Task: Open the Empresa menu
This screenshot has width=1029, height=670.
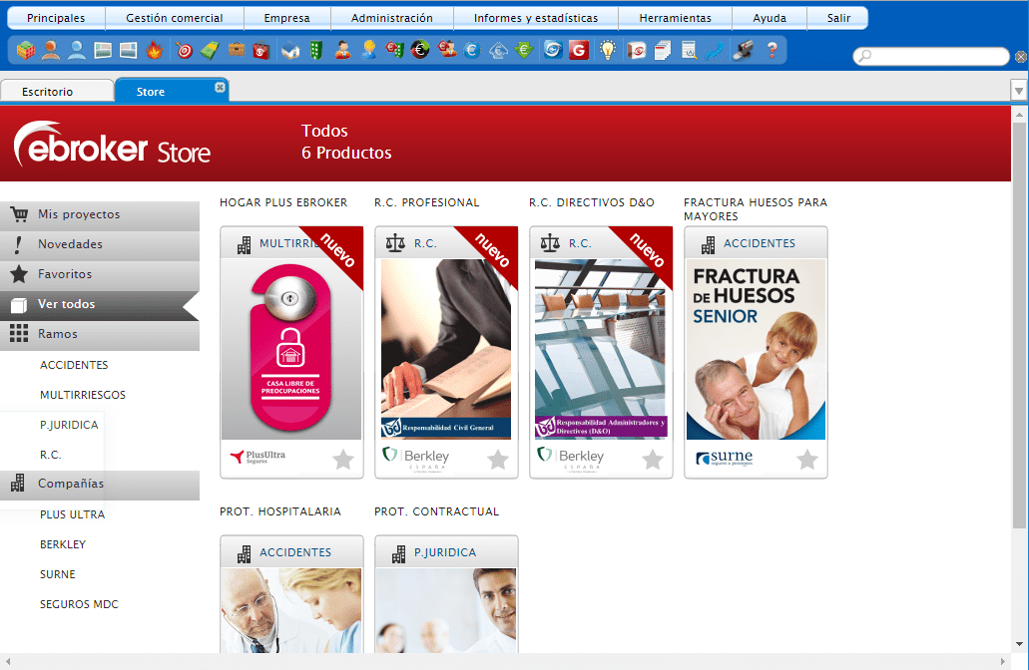Action: (286, 18)
